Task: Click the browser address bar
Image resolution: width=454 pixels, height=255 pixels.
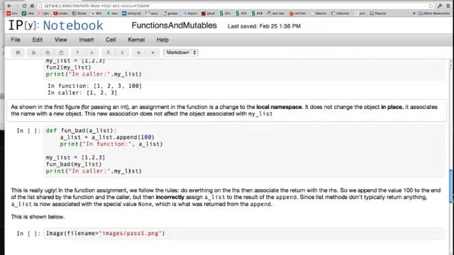Action: [x=232, y=6]
